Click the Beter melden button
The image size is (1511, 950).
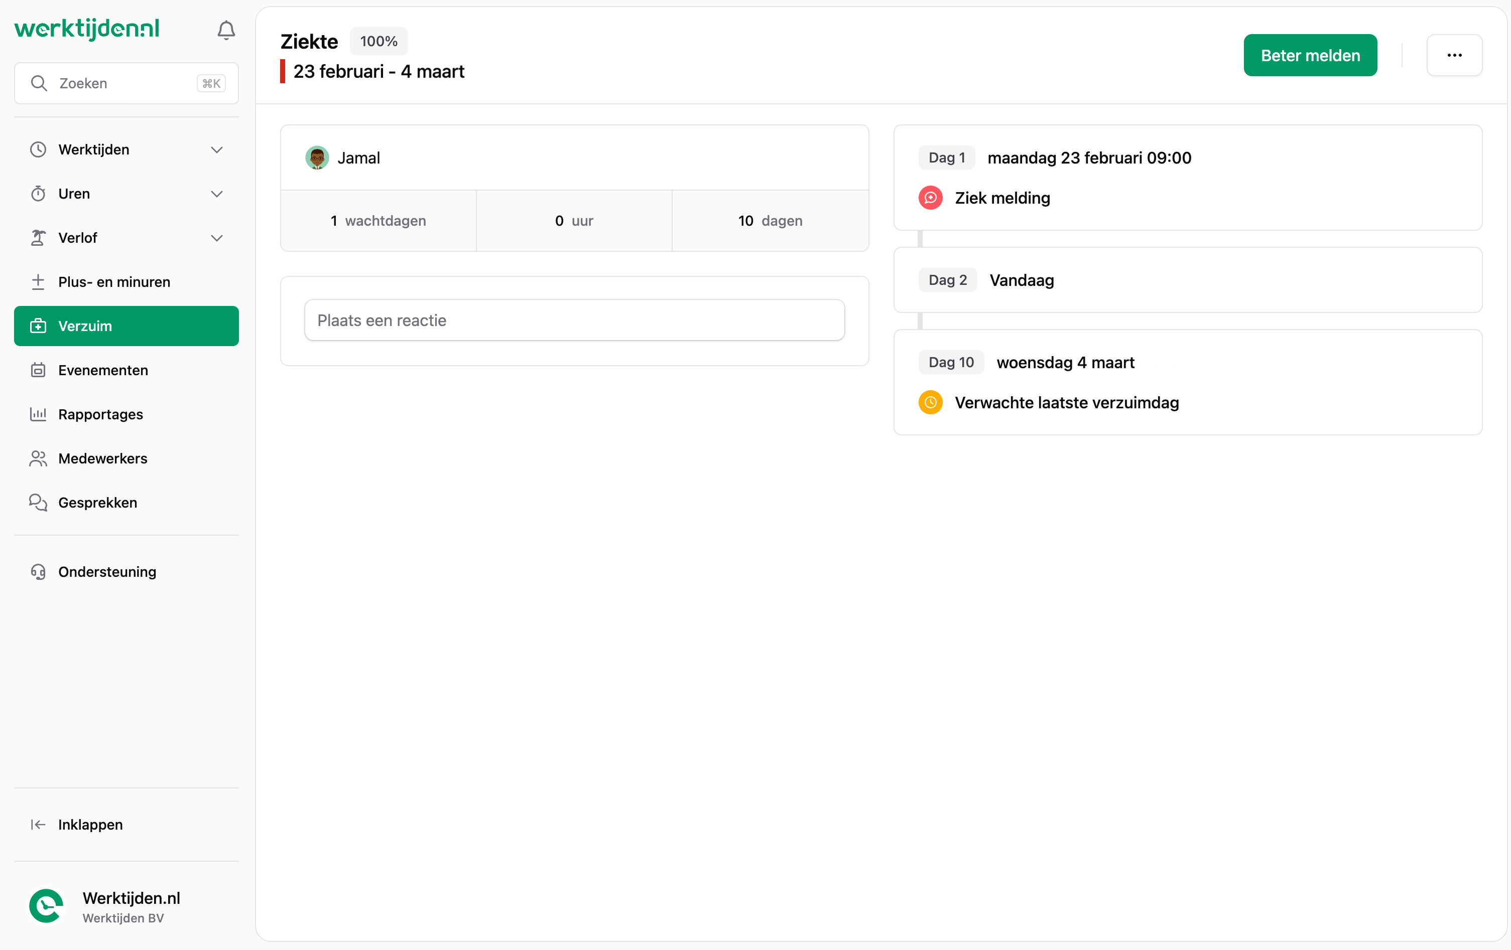coord(1310,55)
